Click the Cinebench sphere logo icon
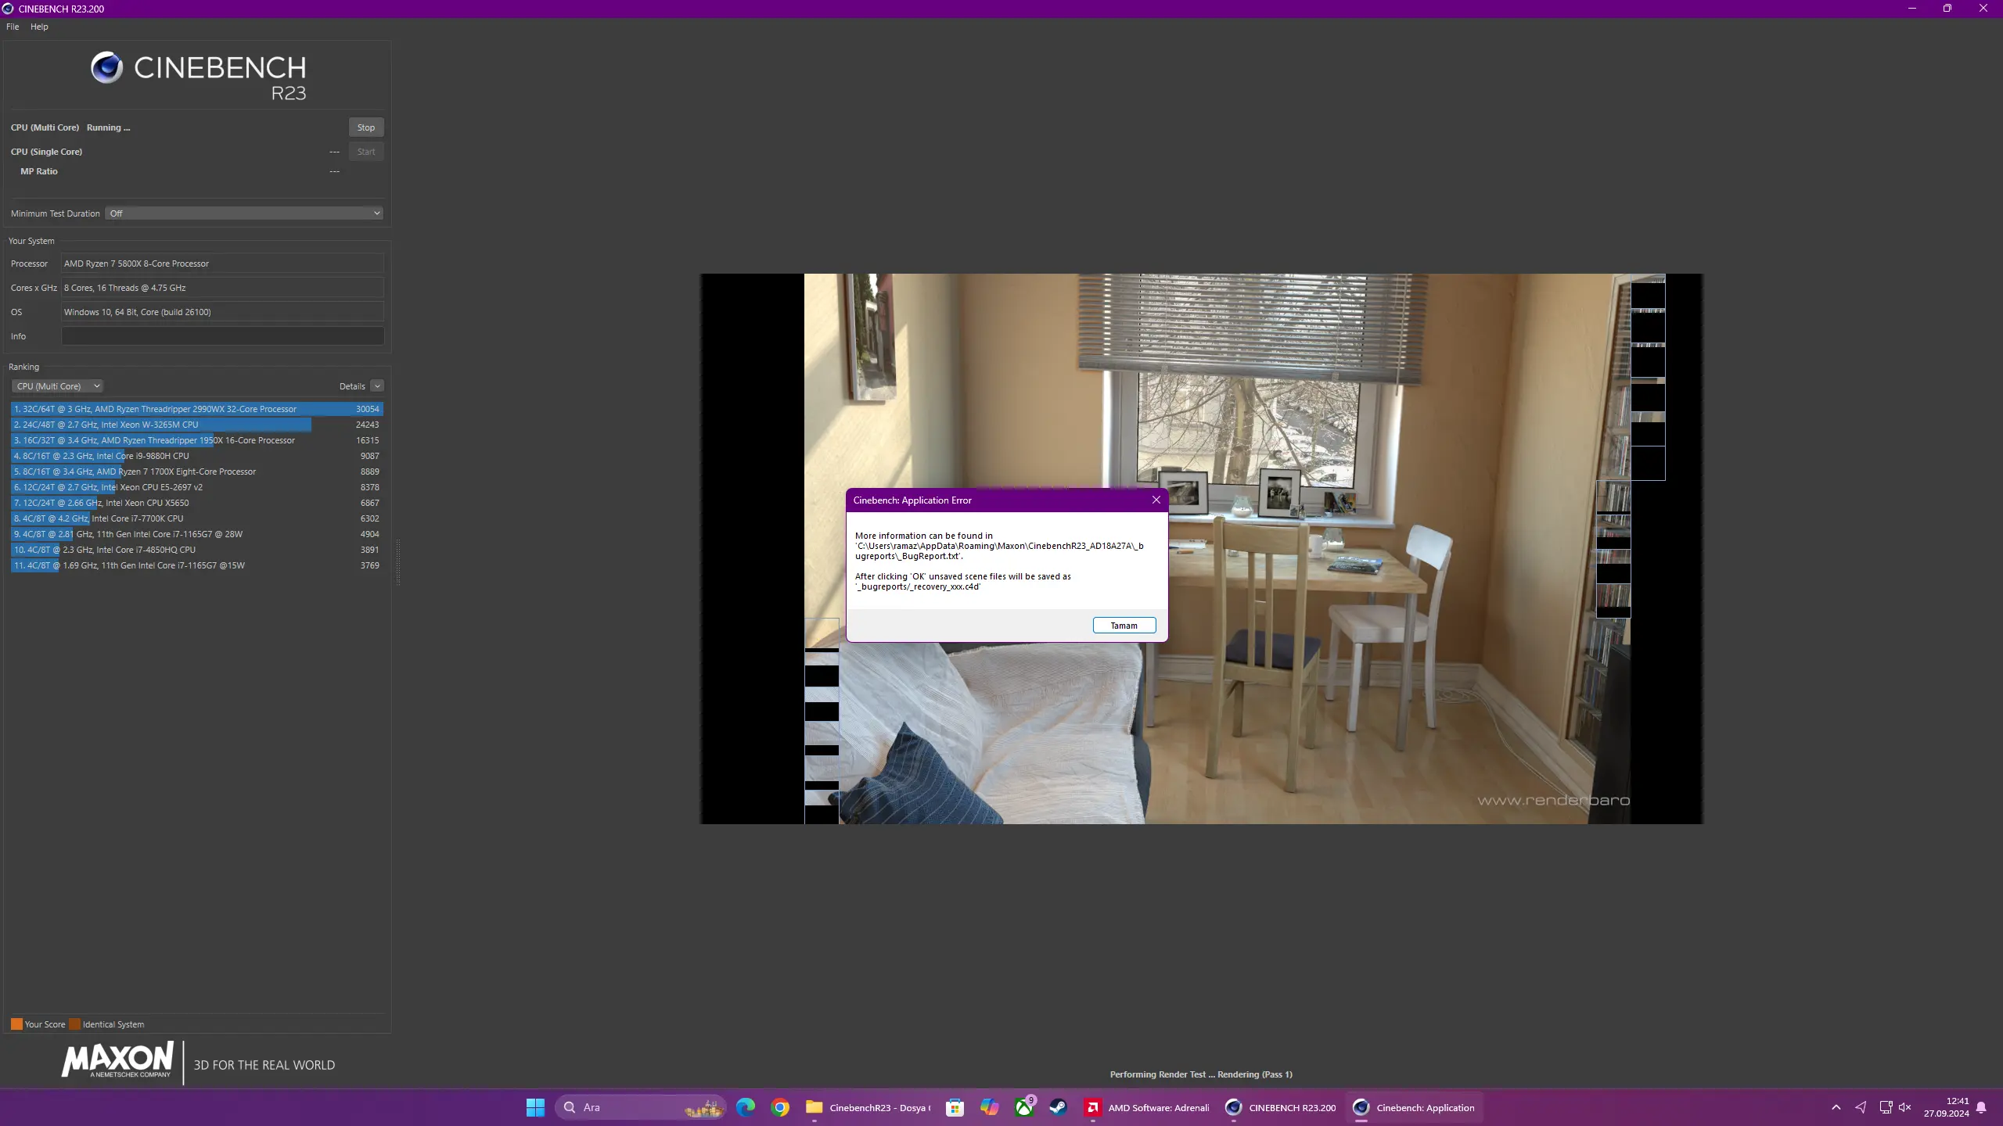Viewport: 2003px width, 1126px height. click(x=106, y=68)
